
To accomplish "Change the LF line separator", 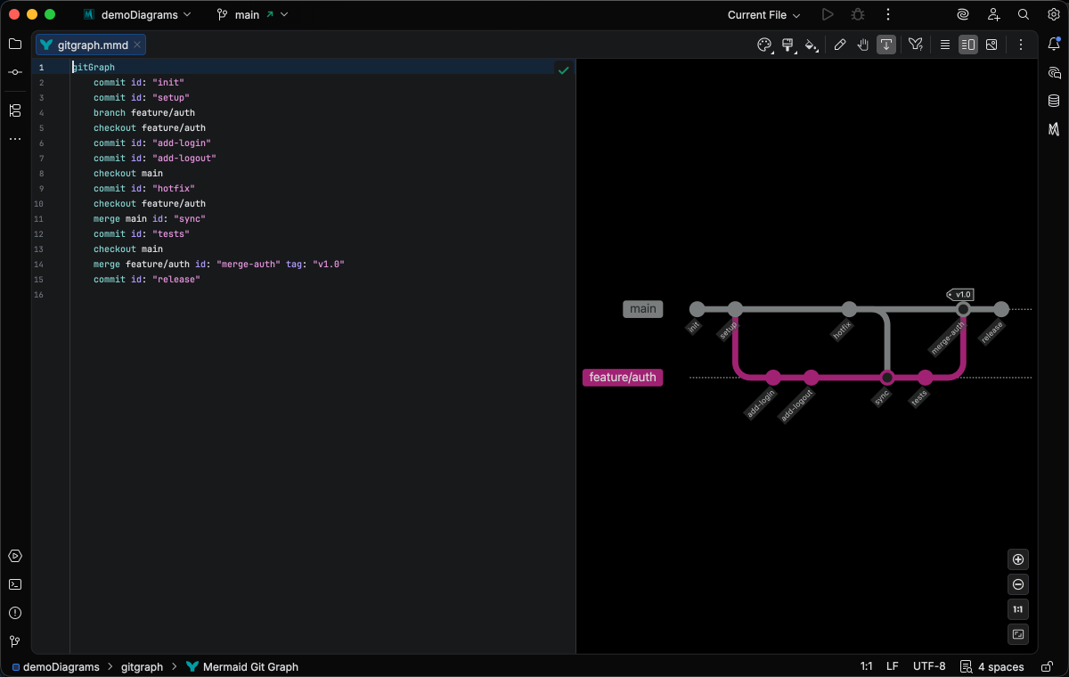I will 893,666.
